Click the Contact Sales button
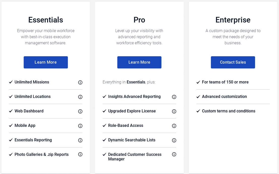Viewport: 279px width, 174px height. tap(233, 62)
